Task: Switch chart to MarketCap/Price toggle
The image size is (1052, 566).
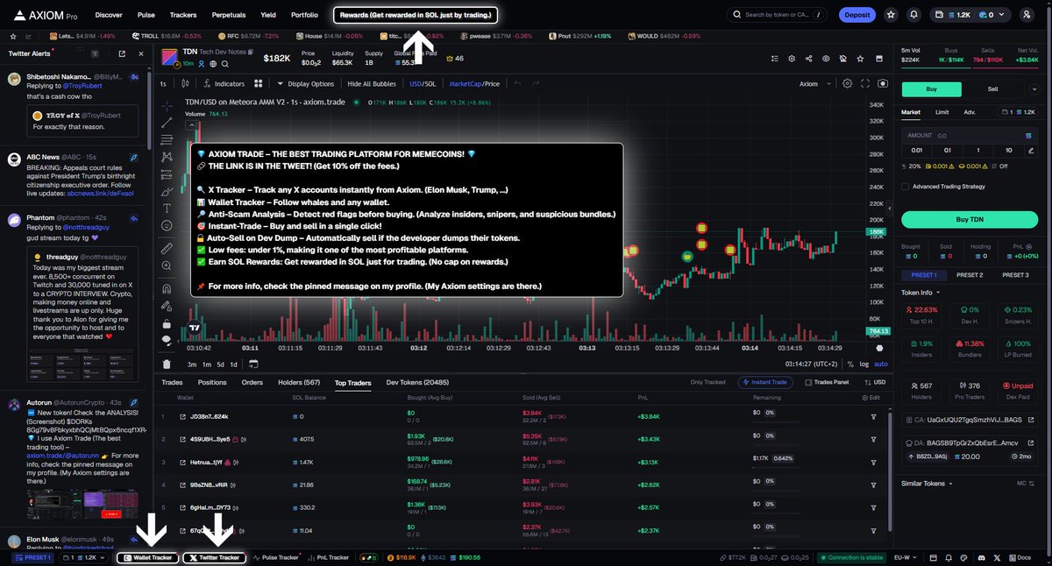Action: (x=474, y=83)
